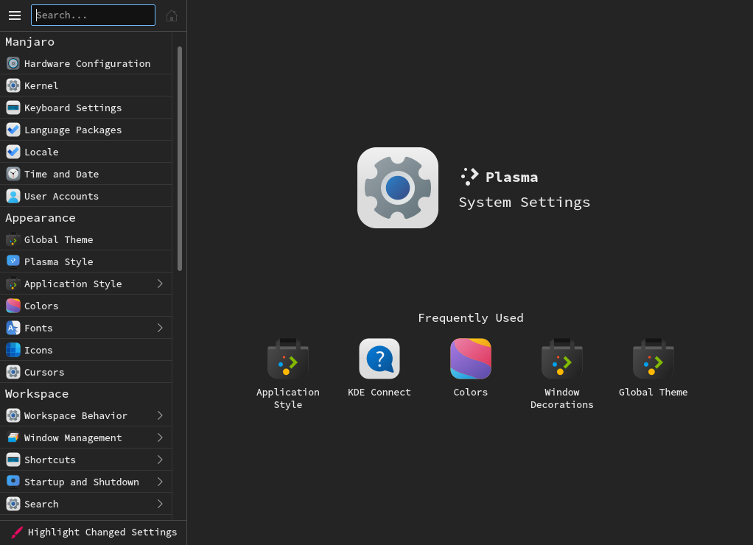Select the Kernel entry text
The width and height of the screenshot is (753, 545).
coord(41,85)
